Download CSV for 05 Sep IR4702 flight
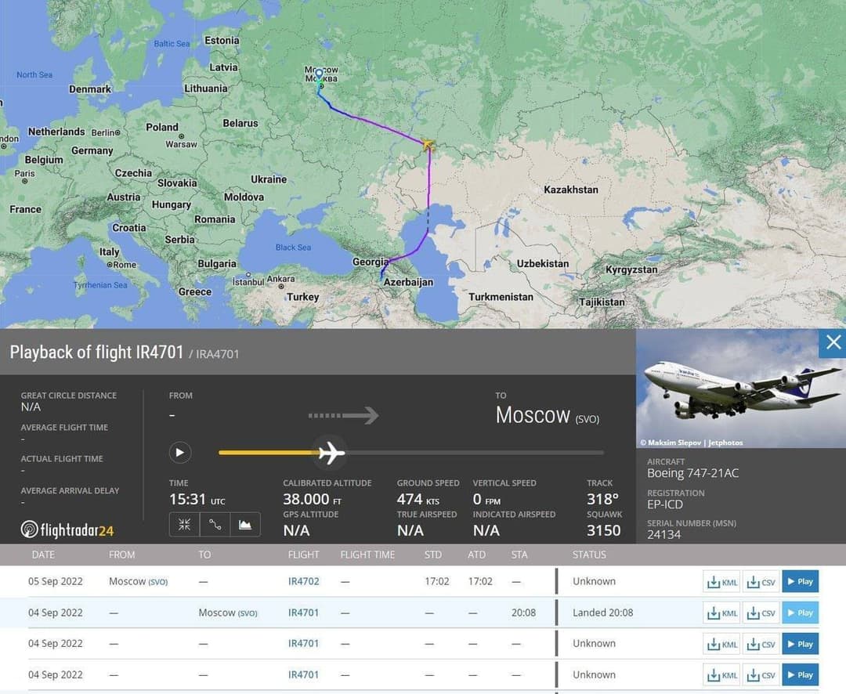Image resolution: width=846 pixels, height=694 pixels. [x=759, y=582]
